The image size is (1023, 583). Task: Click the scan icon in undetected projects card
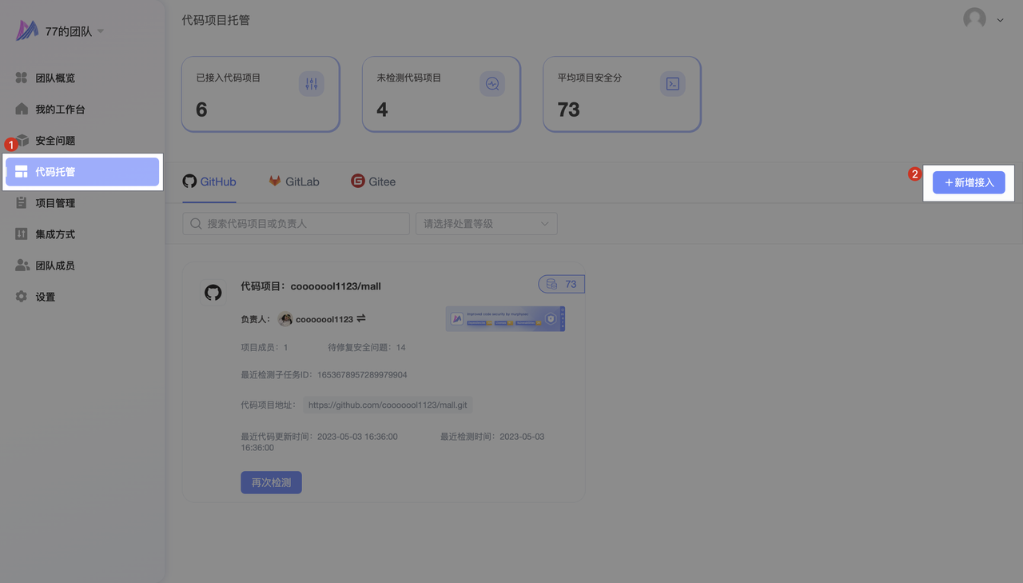[x=492, y=84]
